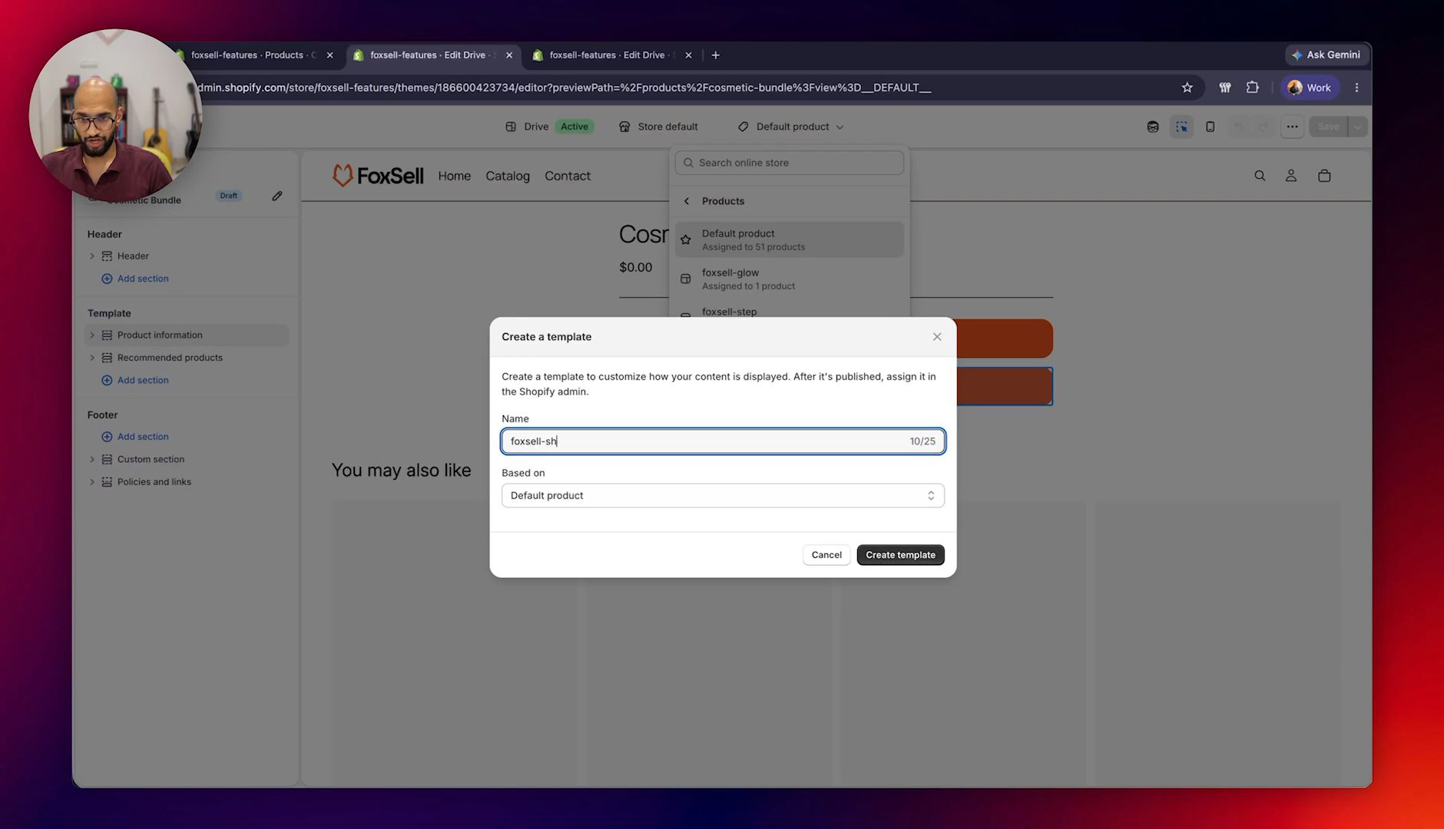Open the three-dot more actions menu
Screen dimensions: 1444x829
[x=1293, y=127]
